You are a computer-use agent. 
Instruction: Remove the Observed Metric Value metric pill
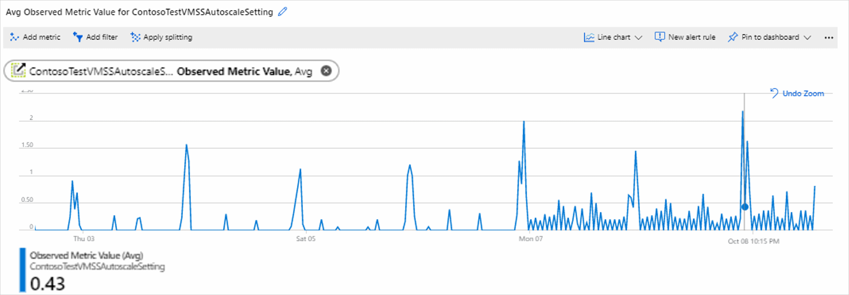coord(326,71)
